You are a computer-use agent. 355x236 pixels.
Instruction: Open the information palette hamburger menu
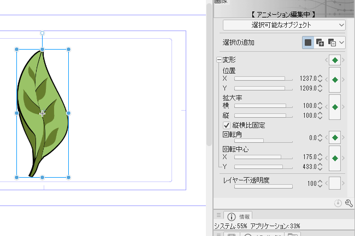[x=218, y=216]
